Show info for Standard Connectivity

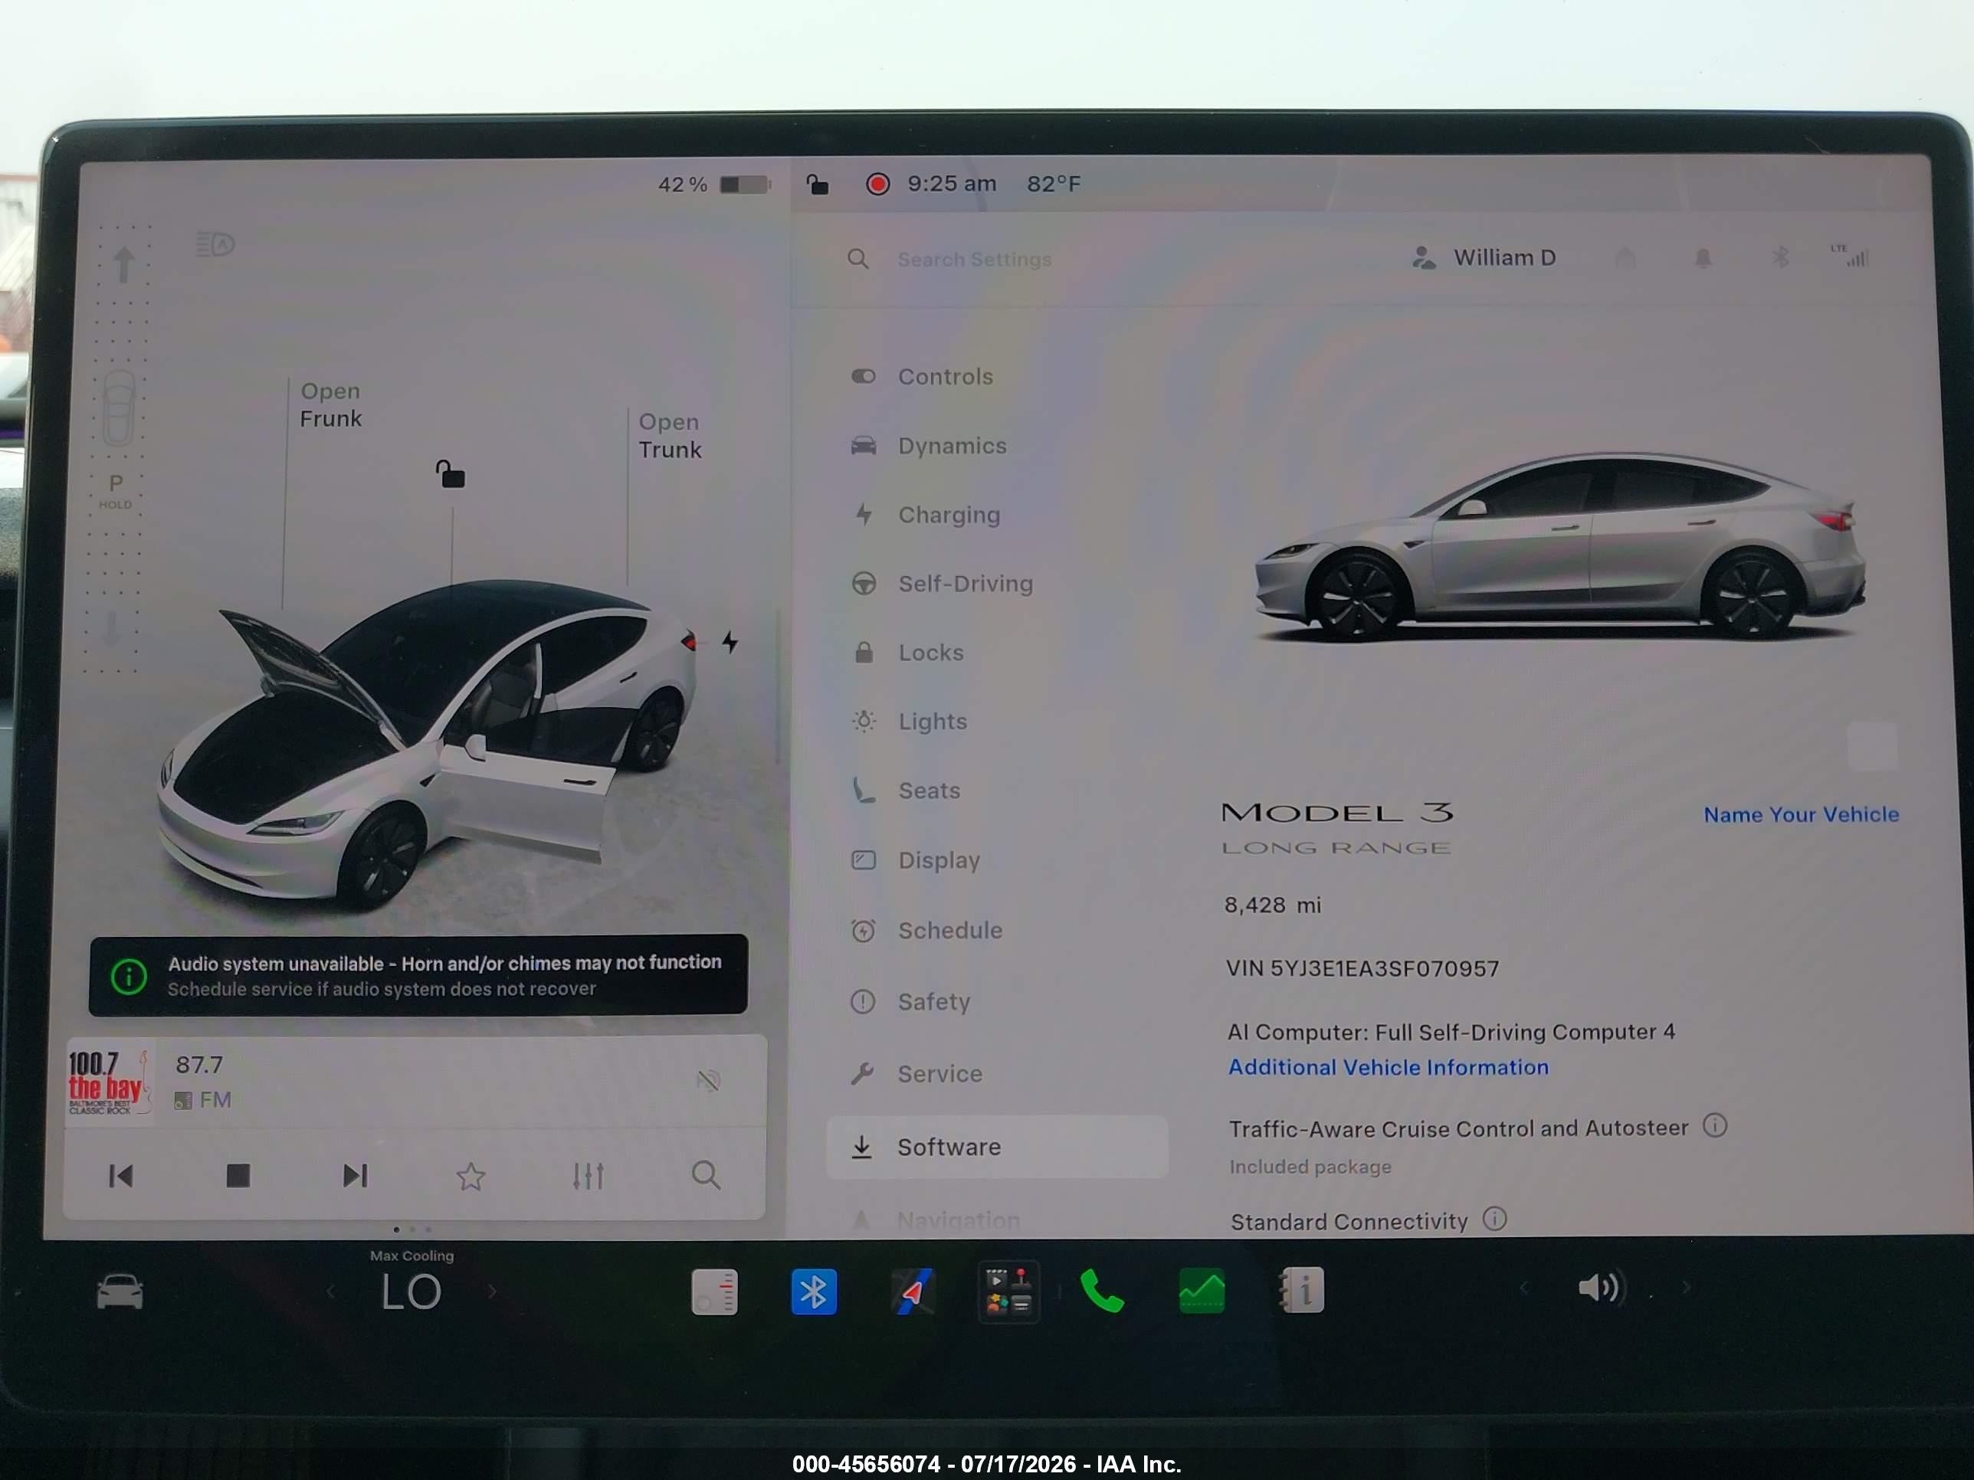(1494, 1219)
